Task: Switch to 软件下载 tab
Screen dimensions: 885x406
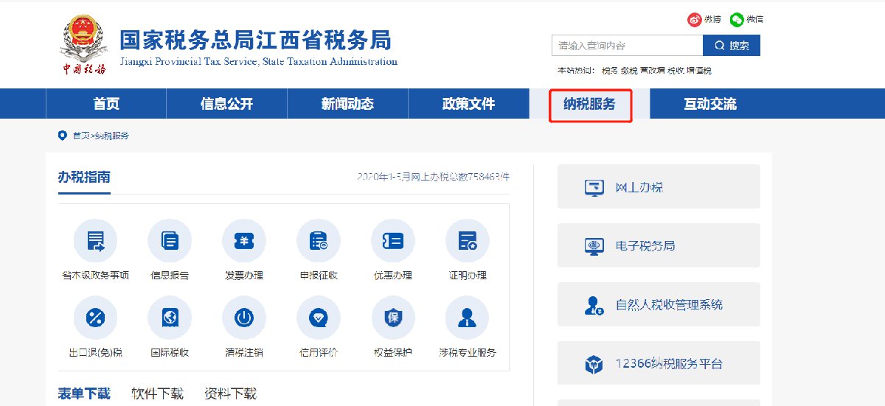Action: pyautogui.click(x=157, y=393)
